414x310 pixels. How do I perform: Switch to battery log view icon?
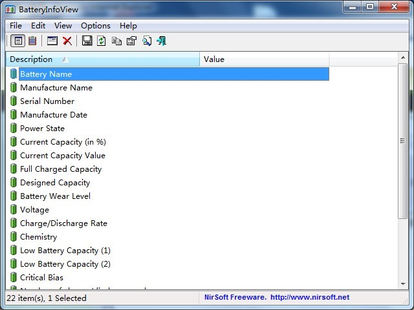(32, 41)
